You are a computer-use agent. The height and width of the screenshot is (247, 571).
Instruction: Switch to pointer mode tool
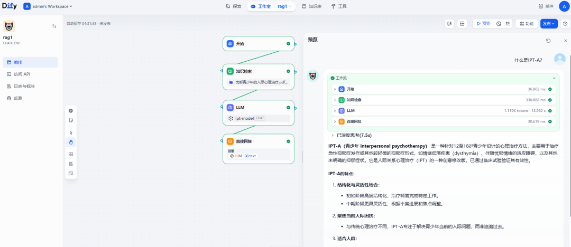71,132
